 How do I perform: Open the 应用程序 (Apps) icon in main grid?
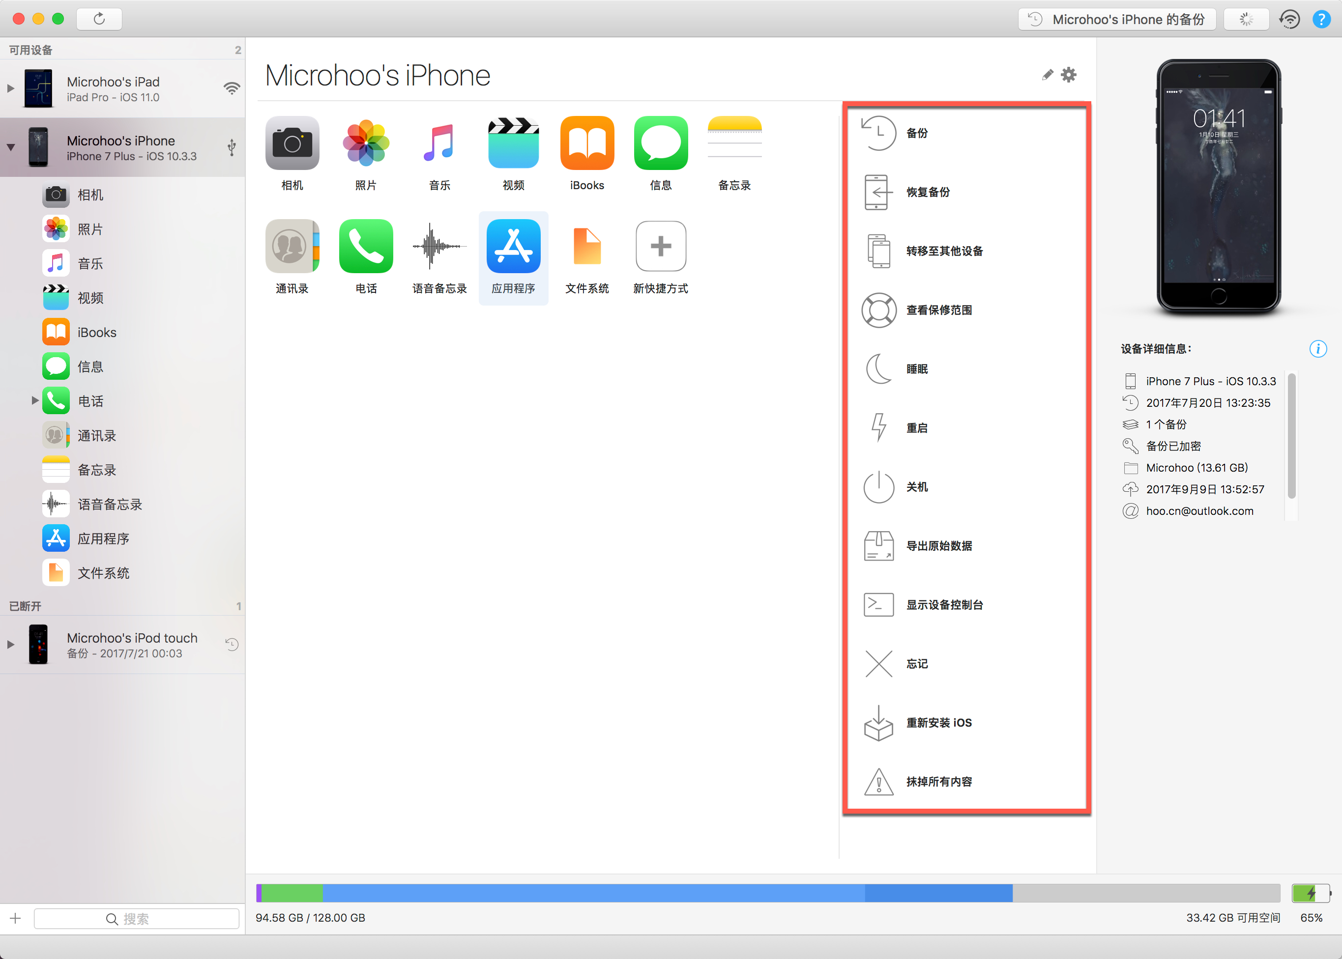pyautogui.click(x=514, y=246)
